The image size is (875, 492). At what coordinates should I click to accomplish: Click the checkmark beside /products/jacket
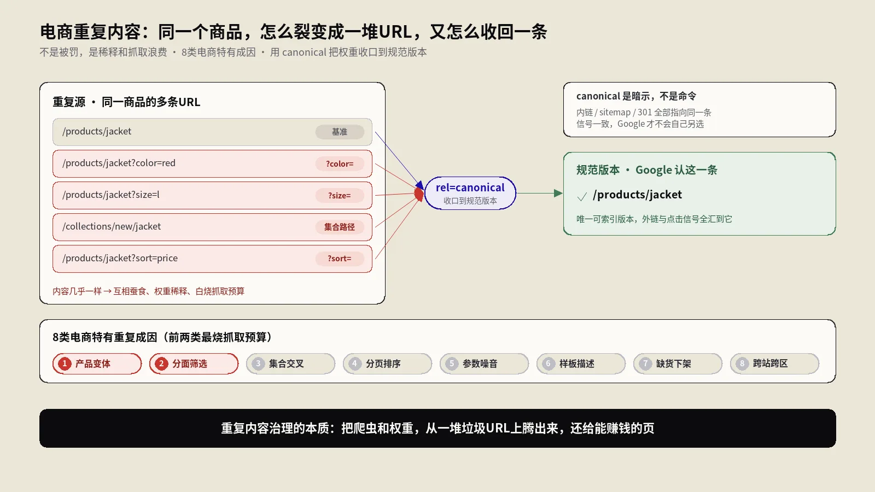(x=582, y=196)
